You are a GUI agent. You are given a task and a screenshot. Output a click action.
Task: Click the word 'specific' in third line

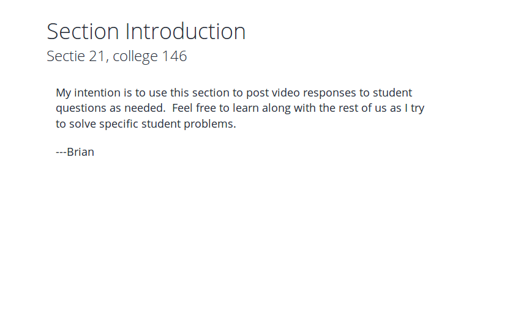tap(119, 124)
